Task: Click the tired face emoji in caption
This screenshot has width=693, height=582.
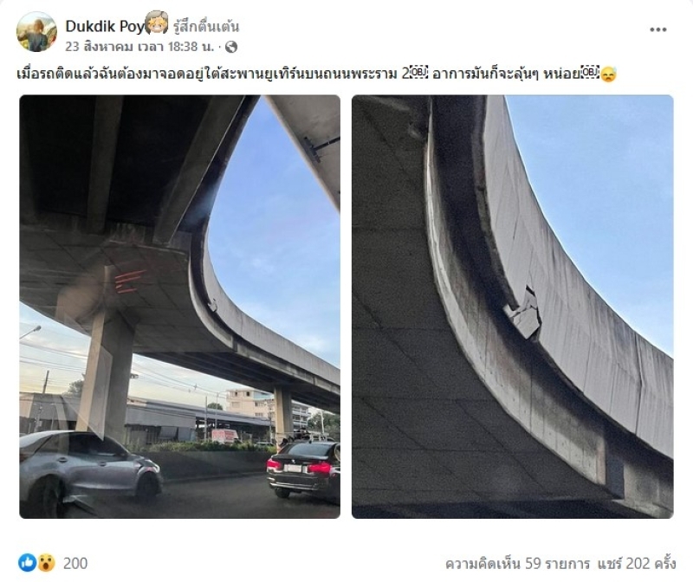Action: pyautogui.click(x=609, y=74)
